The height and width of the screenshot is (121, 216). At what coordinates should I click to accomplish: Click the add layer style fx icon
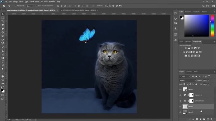[193, 119]
